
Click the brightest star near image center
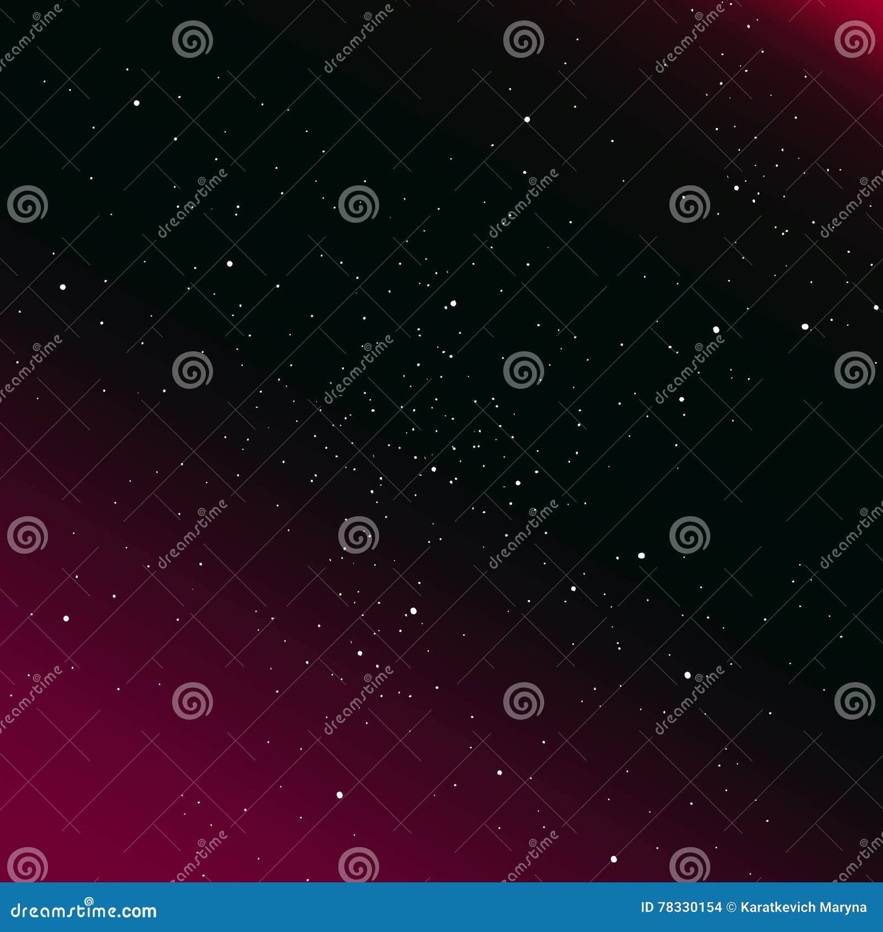point(433,469)
